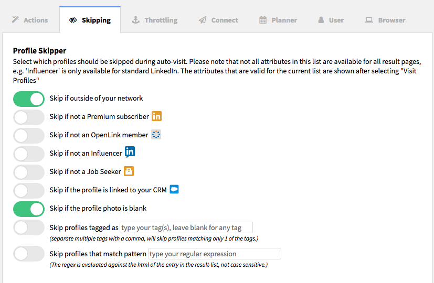Click the OpenLink member dotted-circle icon
The height and width of the screenshot is (283, 434).
coord(156,135)
